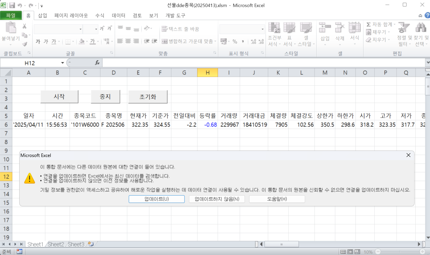Click 업데이트(U) in the Excel dialog
The width and height of the screenshot is (430, 255).
tap(156, 199)
